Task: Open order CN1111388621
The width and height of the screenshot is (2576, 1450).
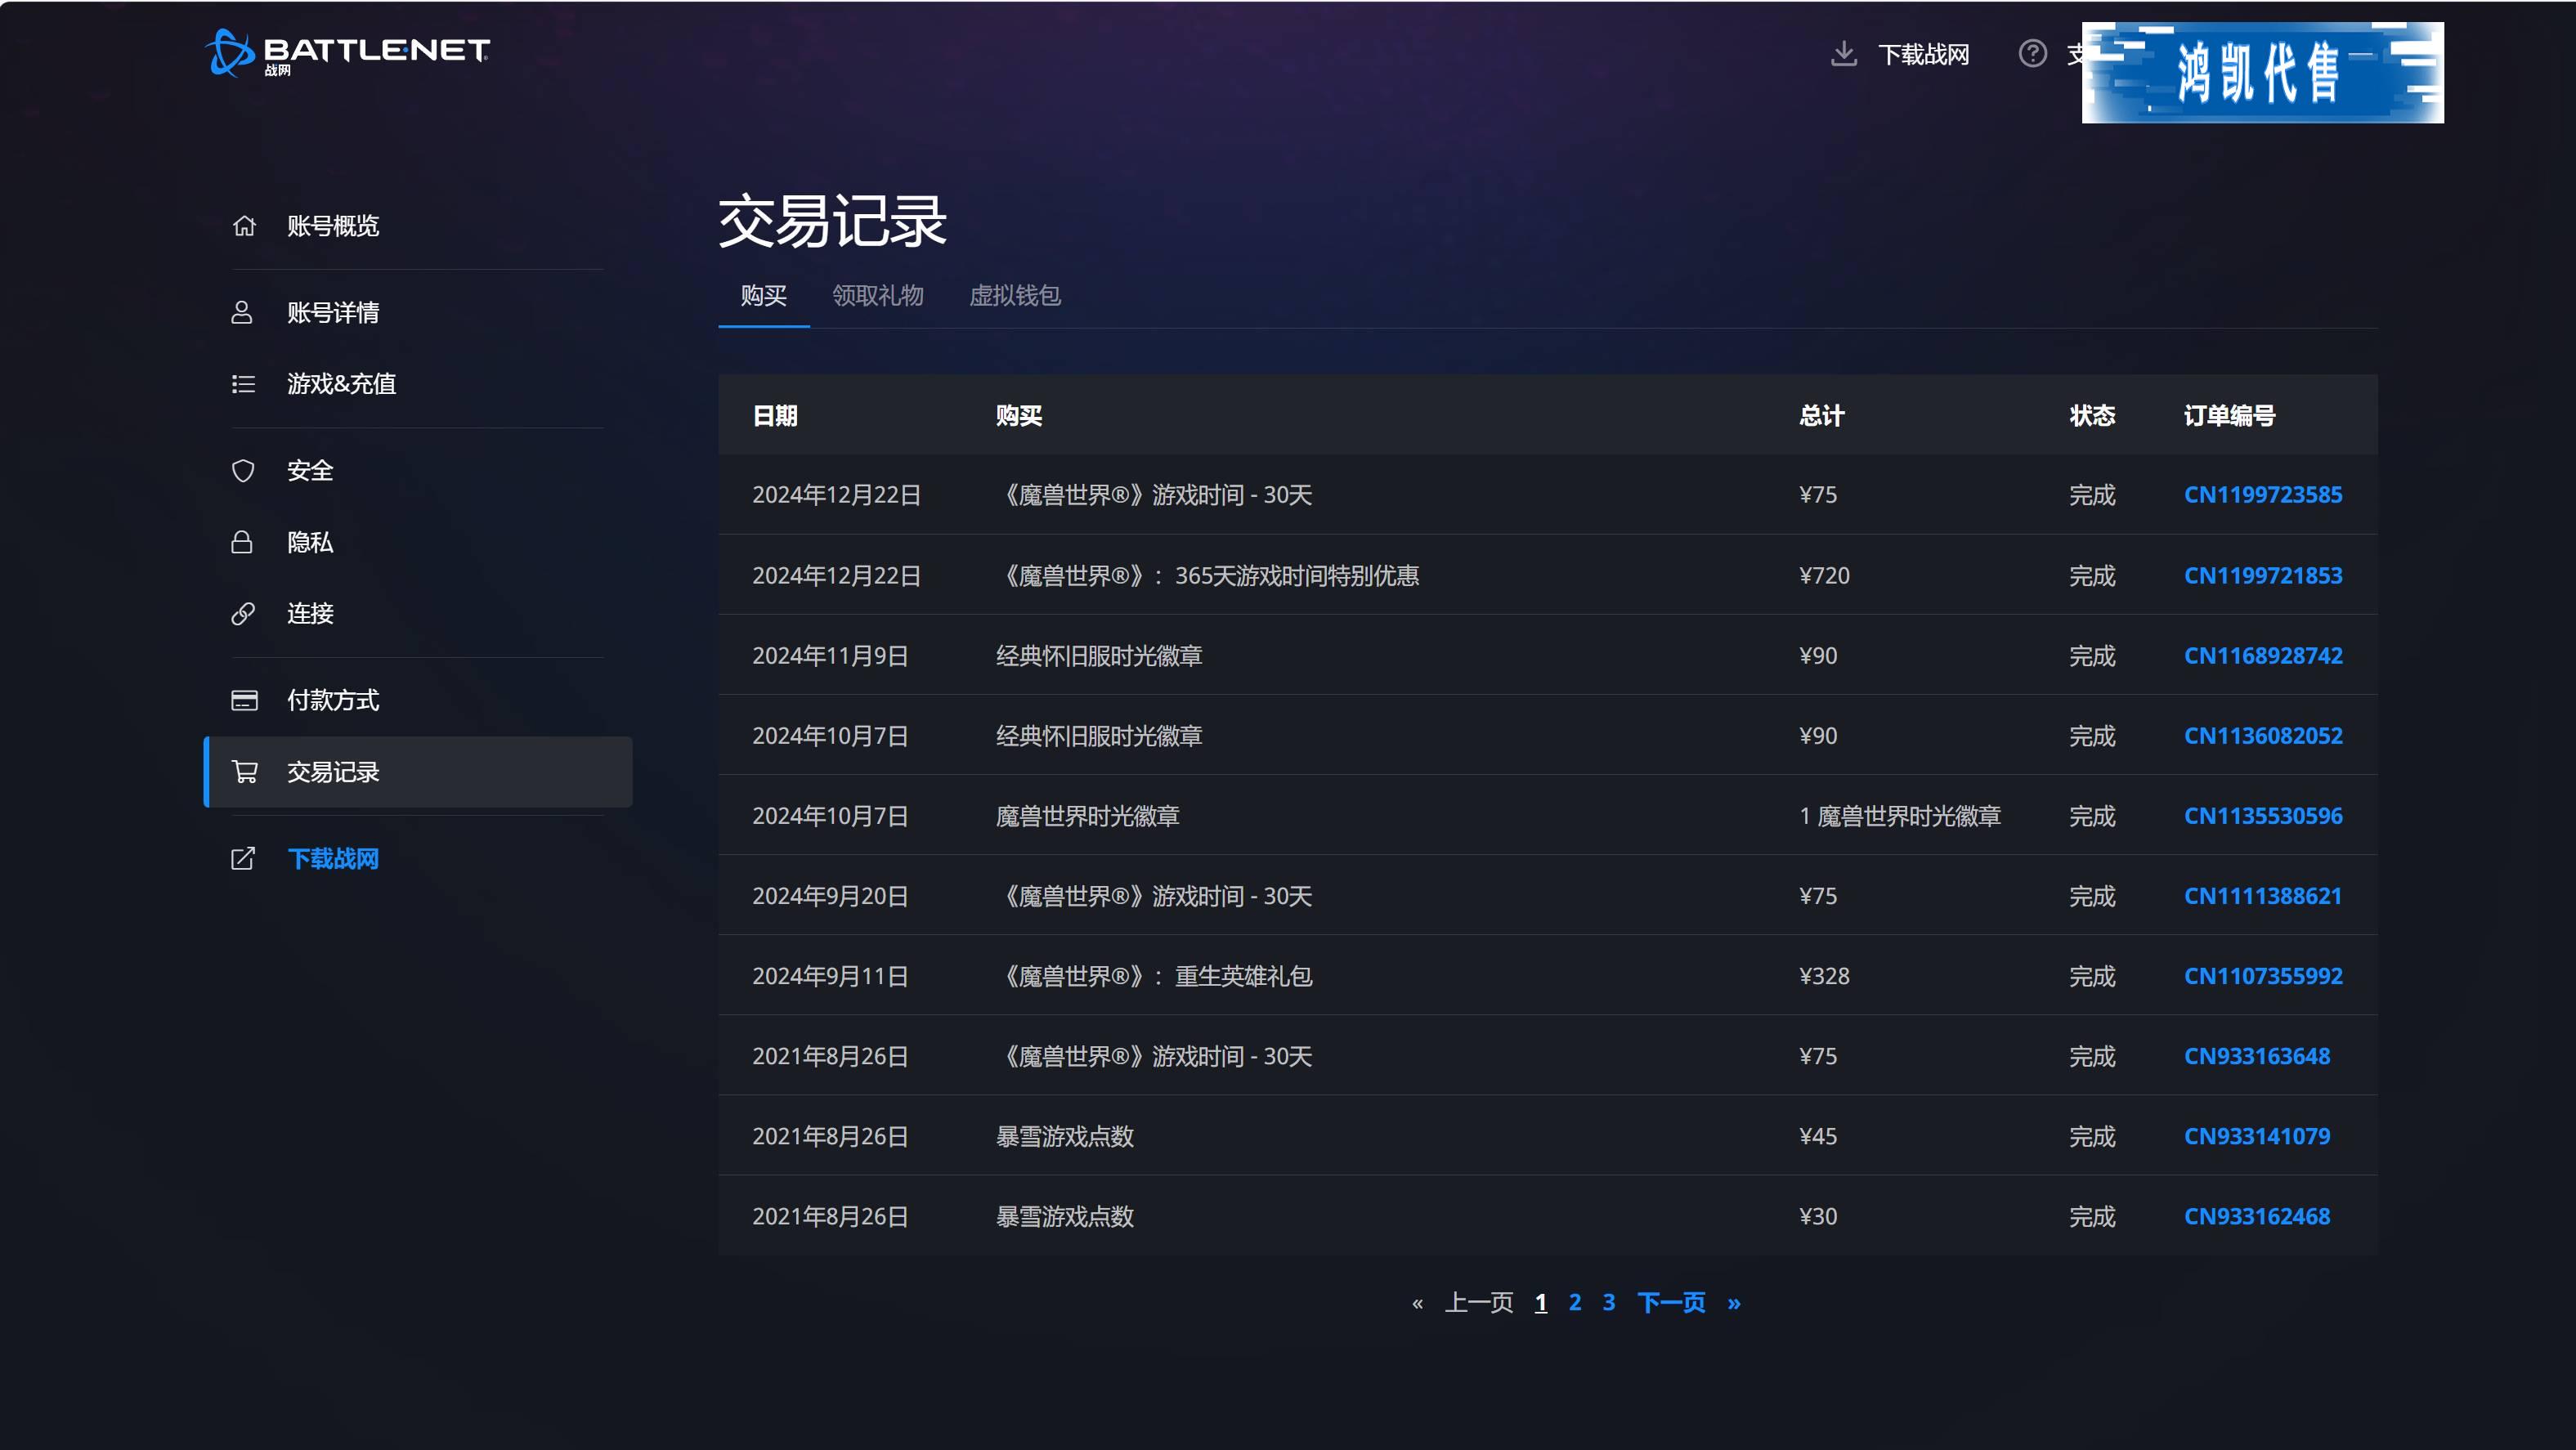Action: click(x=2263, y=895)
